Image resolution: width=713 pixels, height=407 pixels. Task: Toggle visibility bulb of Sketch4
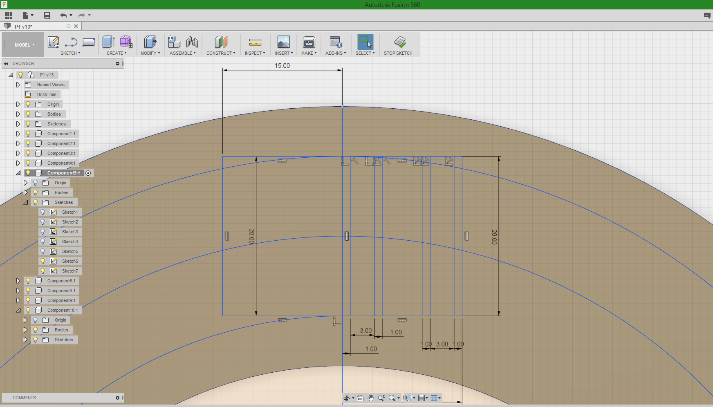click(x=43, y=242)
